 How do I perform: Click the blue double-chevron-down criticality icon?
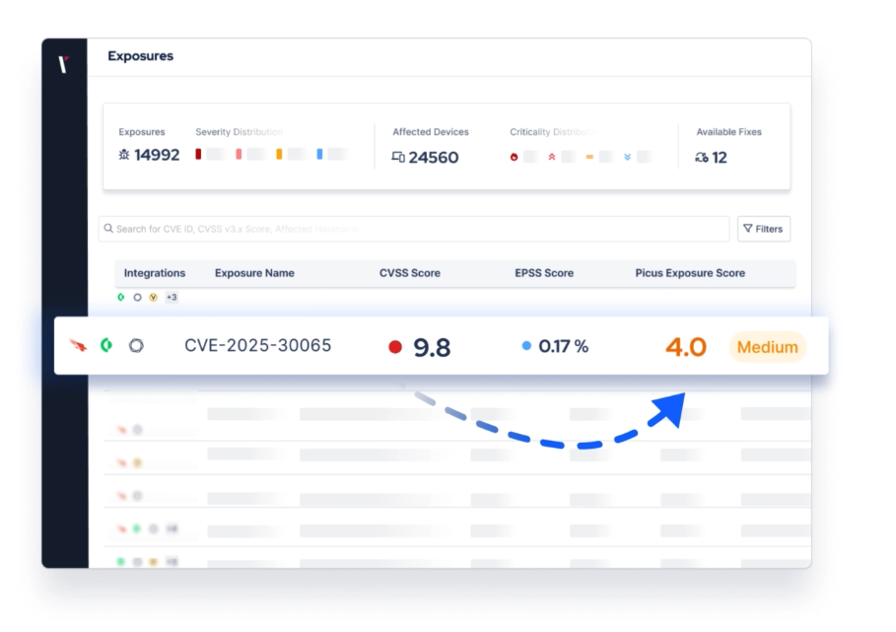point(628,157)
